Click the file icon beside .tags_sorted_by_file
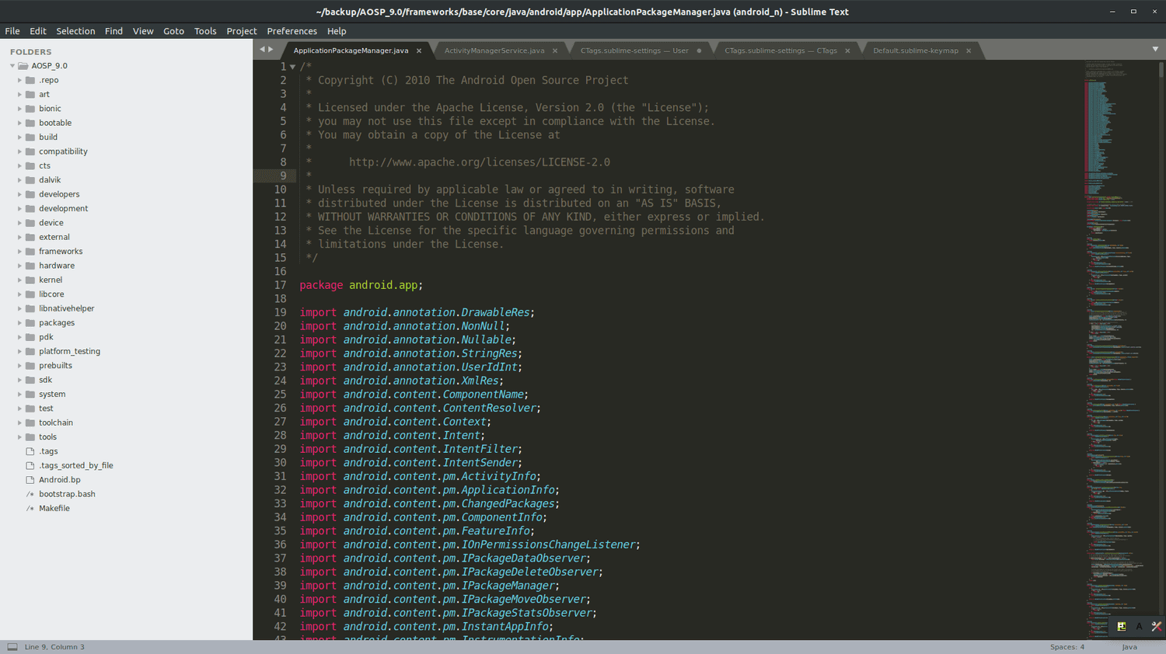 click(30, 465)
